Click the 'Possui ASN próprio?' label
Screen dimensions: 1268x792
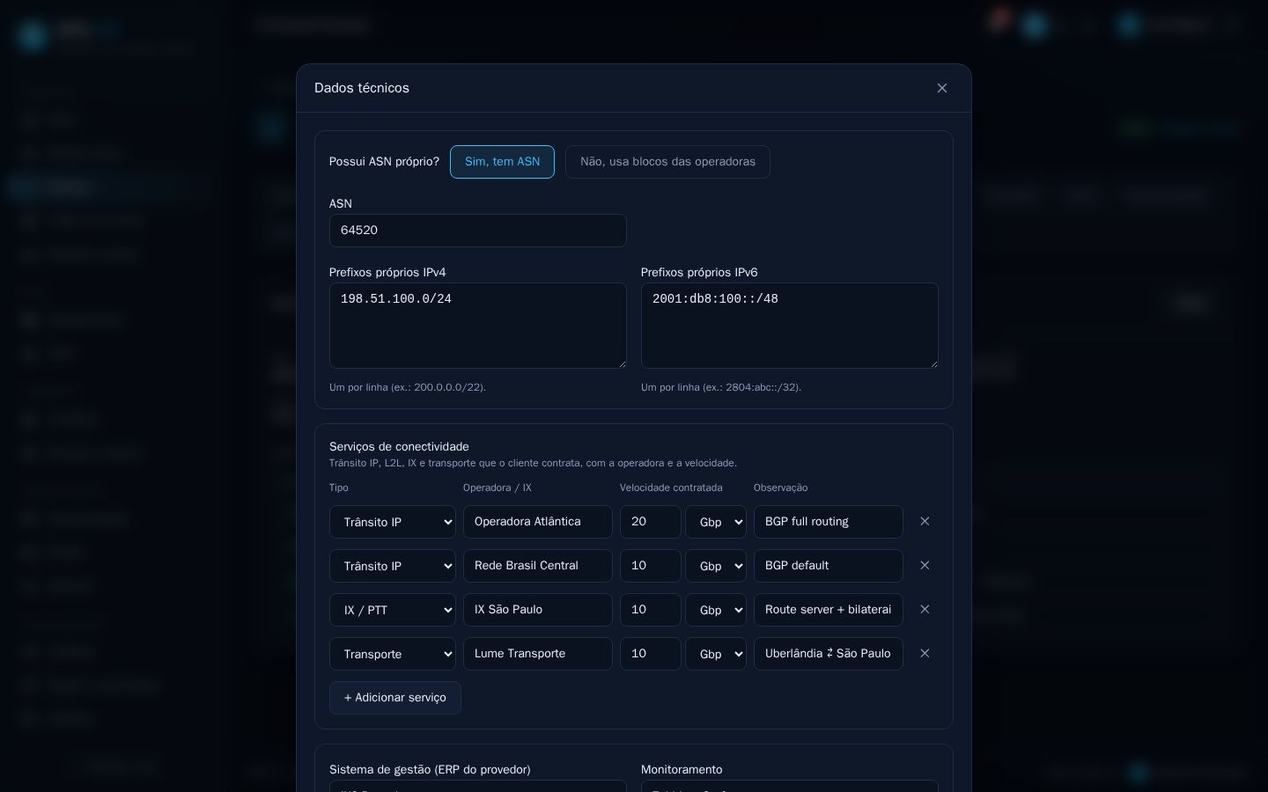[384, 162]
